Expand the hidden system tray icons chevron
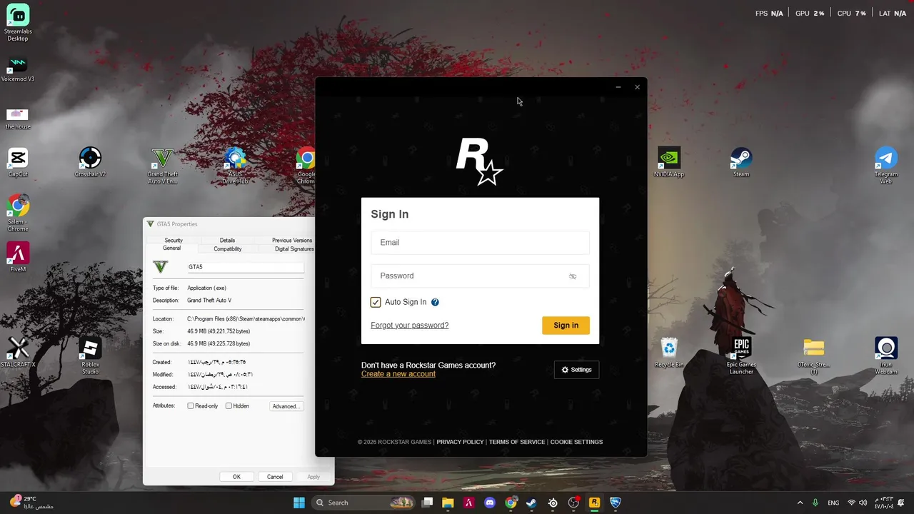Screen dimensions: 914x514 click(800, 503)
